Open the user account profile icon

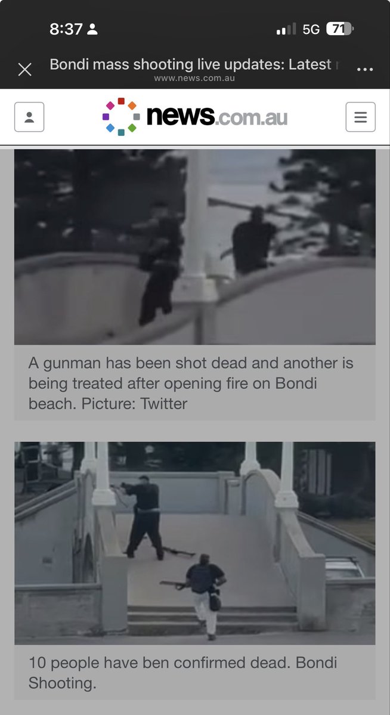point(29,117)
